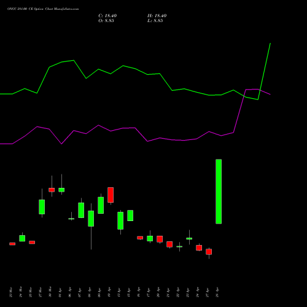Select the long-wick green candle for 08 Apr

91,219
